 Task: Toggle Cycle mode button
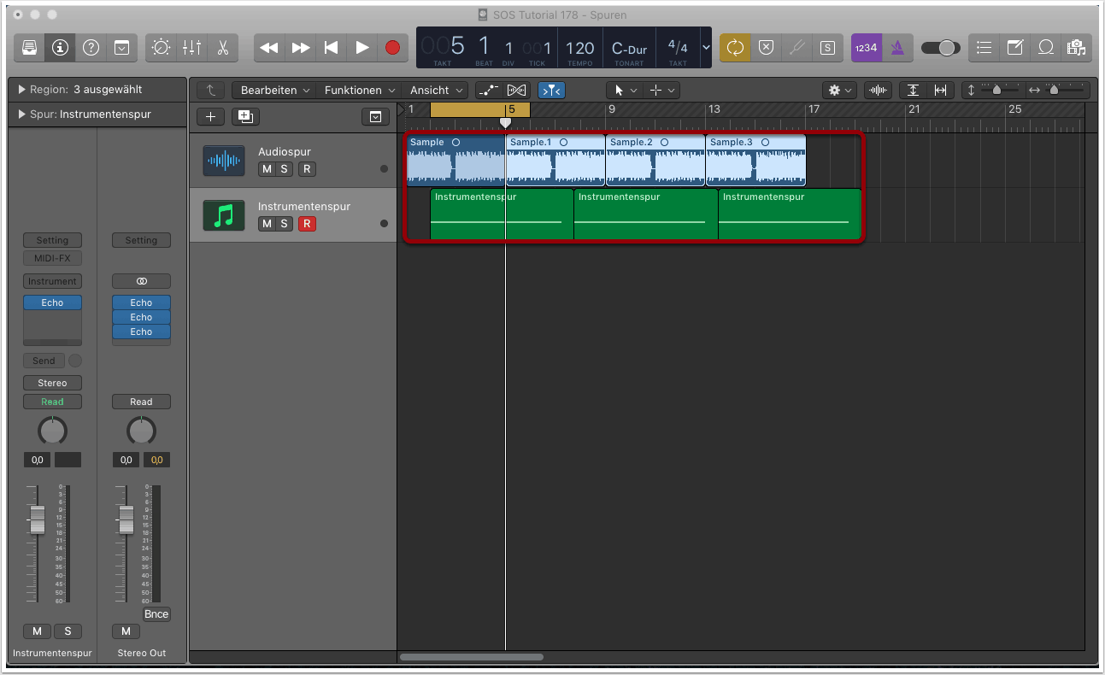point(735,48)
